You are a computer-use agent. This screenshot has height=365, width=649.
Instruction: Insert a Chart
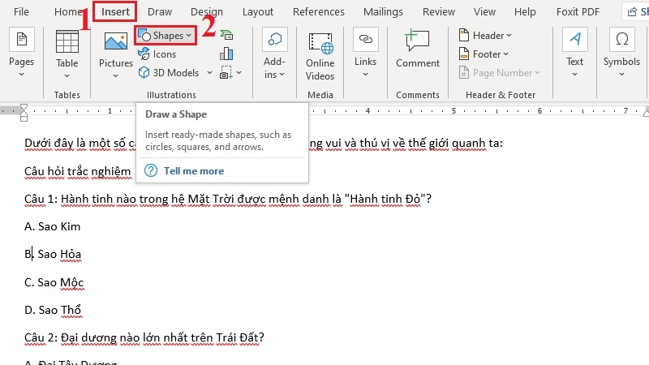[226, 54]
